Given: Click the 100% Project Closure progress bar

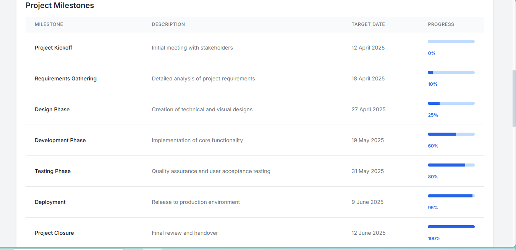Looking at the screenshot, I should coord(451,227).
